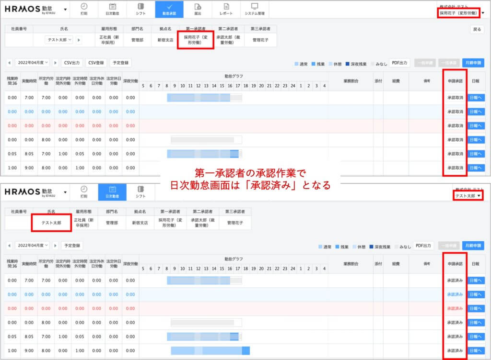Click 月締申請 button in 採用花子's approval screen
Viewport: 491px width, 360px height.
click(473, 63)
